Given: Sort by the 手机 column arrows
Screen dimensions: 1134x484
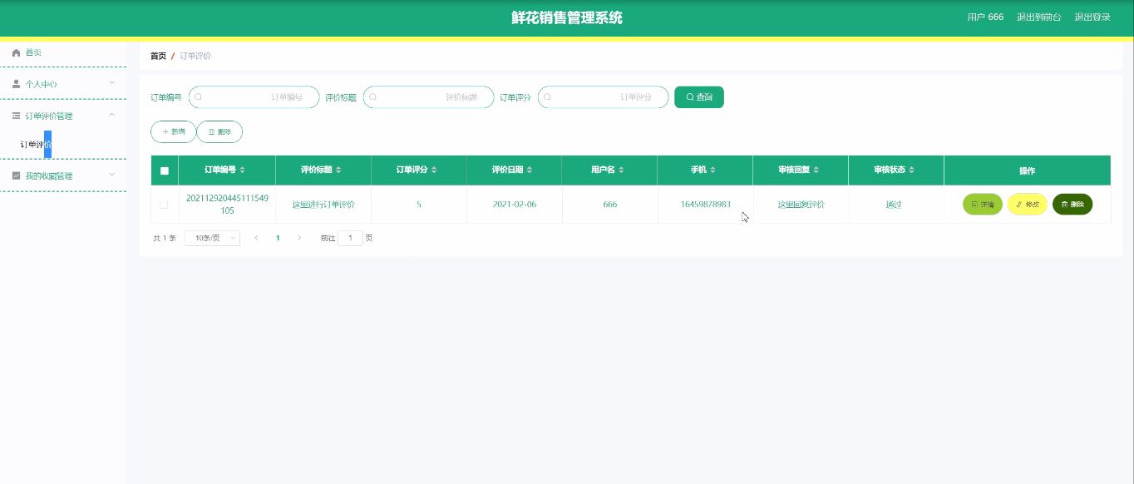Looking at the screenshot, I should click(712, 170).
